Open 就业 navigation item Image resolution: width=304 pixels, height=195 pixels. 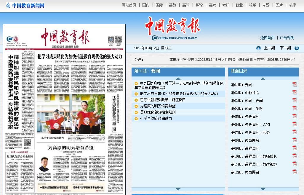(239, 5)
